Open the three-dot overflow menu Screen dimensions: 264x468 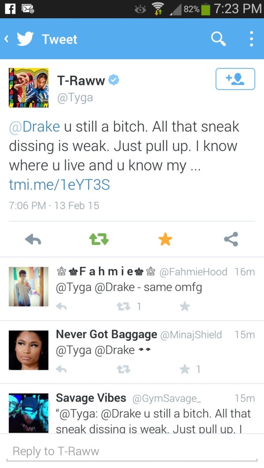click(x=251, y=39)
